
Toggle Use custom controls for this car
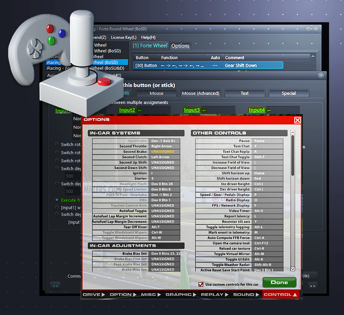(x=201, y=284)
